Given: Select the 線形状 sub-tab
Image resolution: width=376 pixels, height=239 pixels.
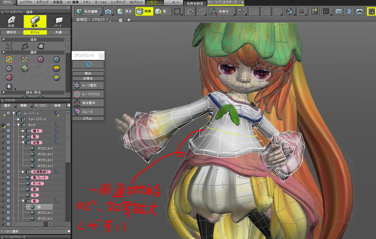Looking at the screenshot, I should tap(12, 32).
